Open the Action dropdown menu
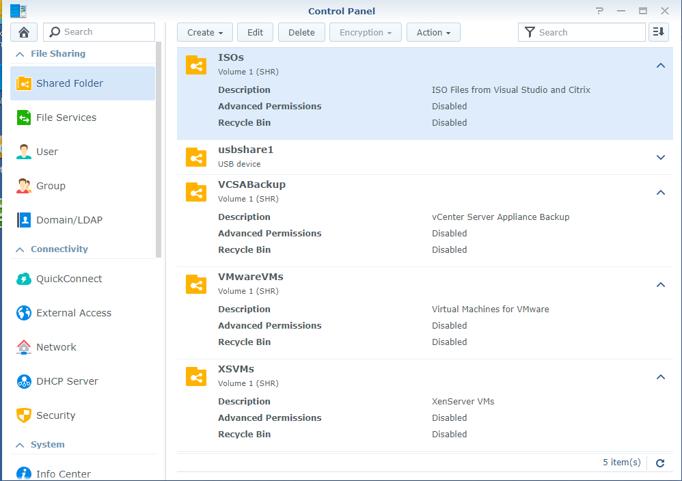The width and height of the screenshot is (682, 481). pyautogui.click(x=433, y=32)
